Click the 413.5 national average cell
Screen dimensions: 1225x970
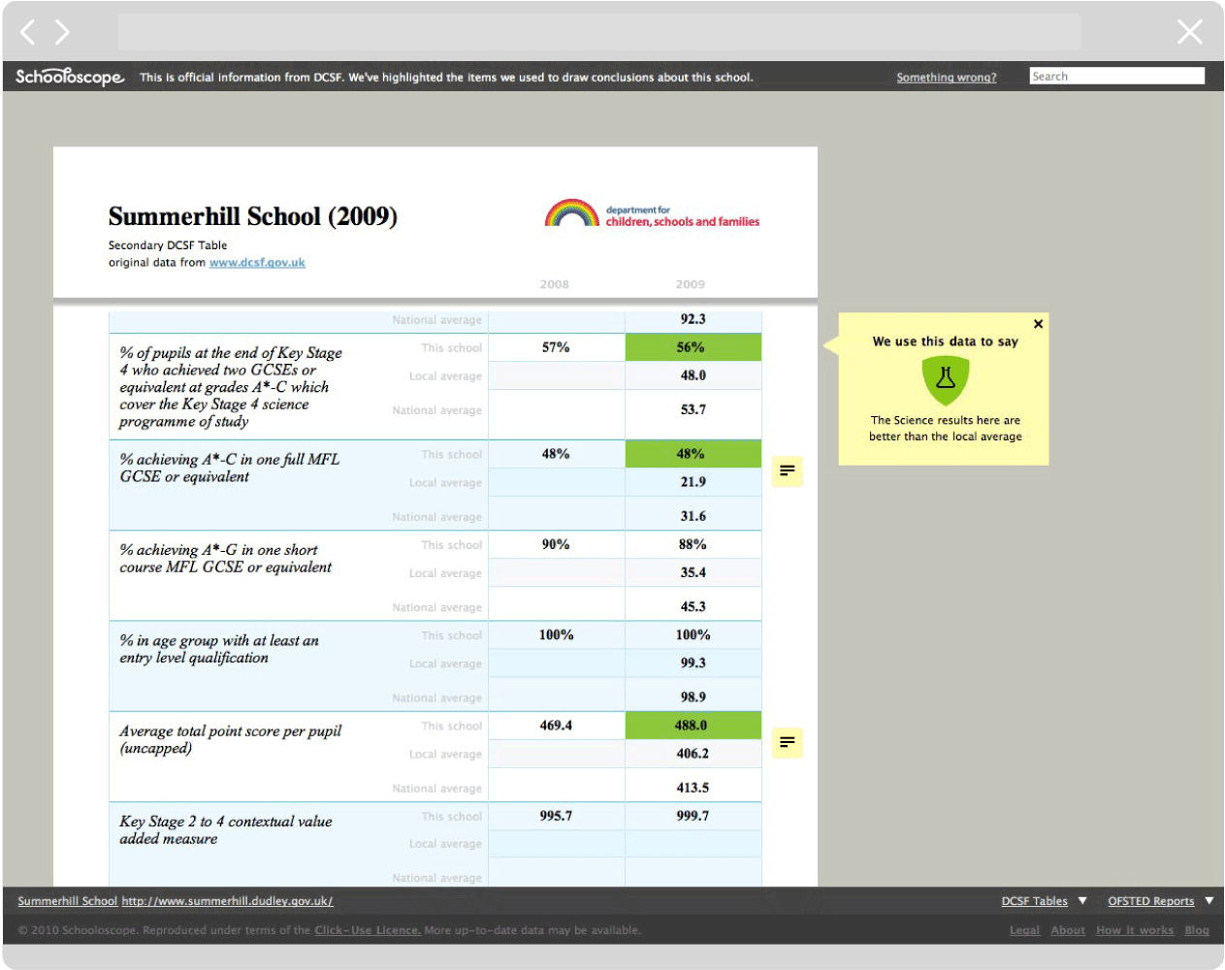[x=693, y=788]
